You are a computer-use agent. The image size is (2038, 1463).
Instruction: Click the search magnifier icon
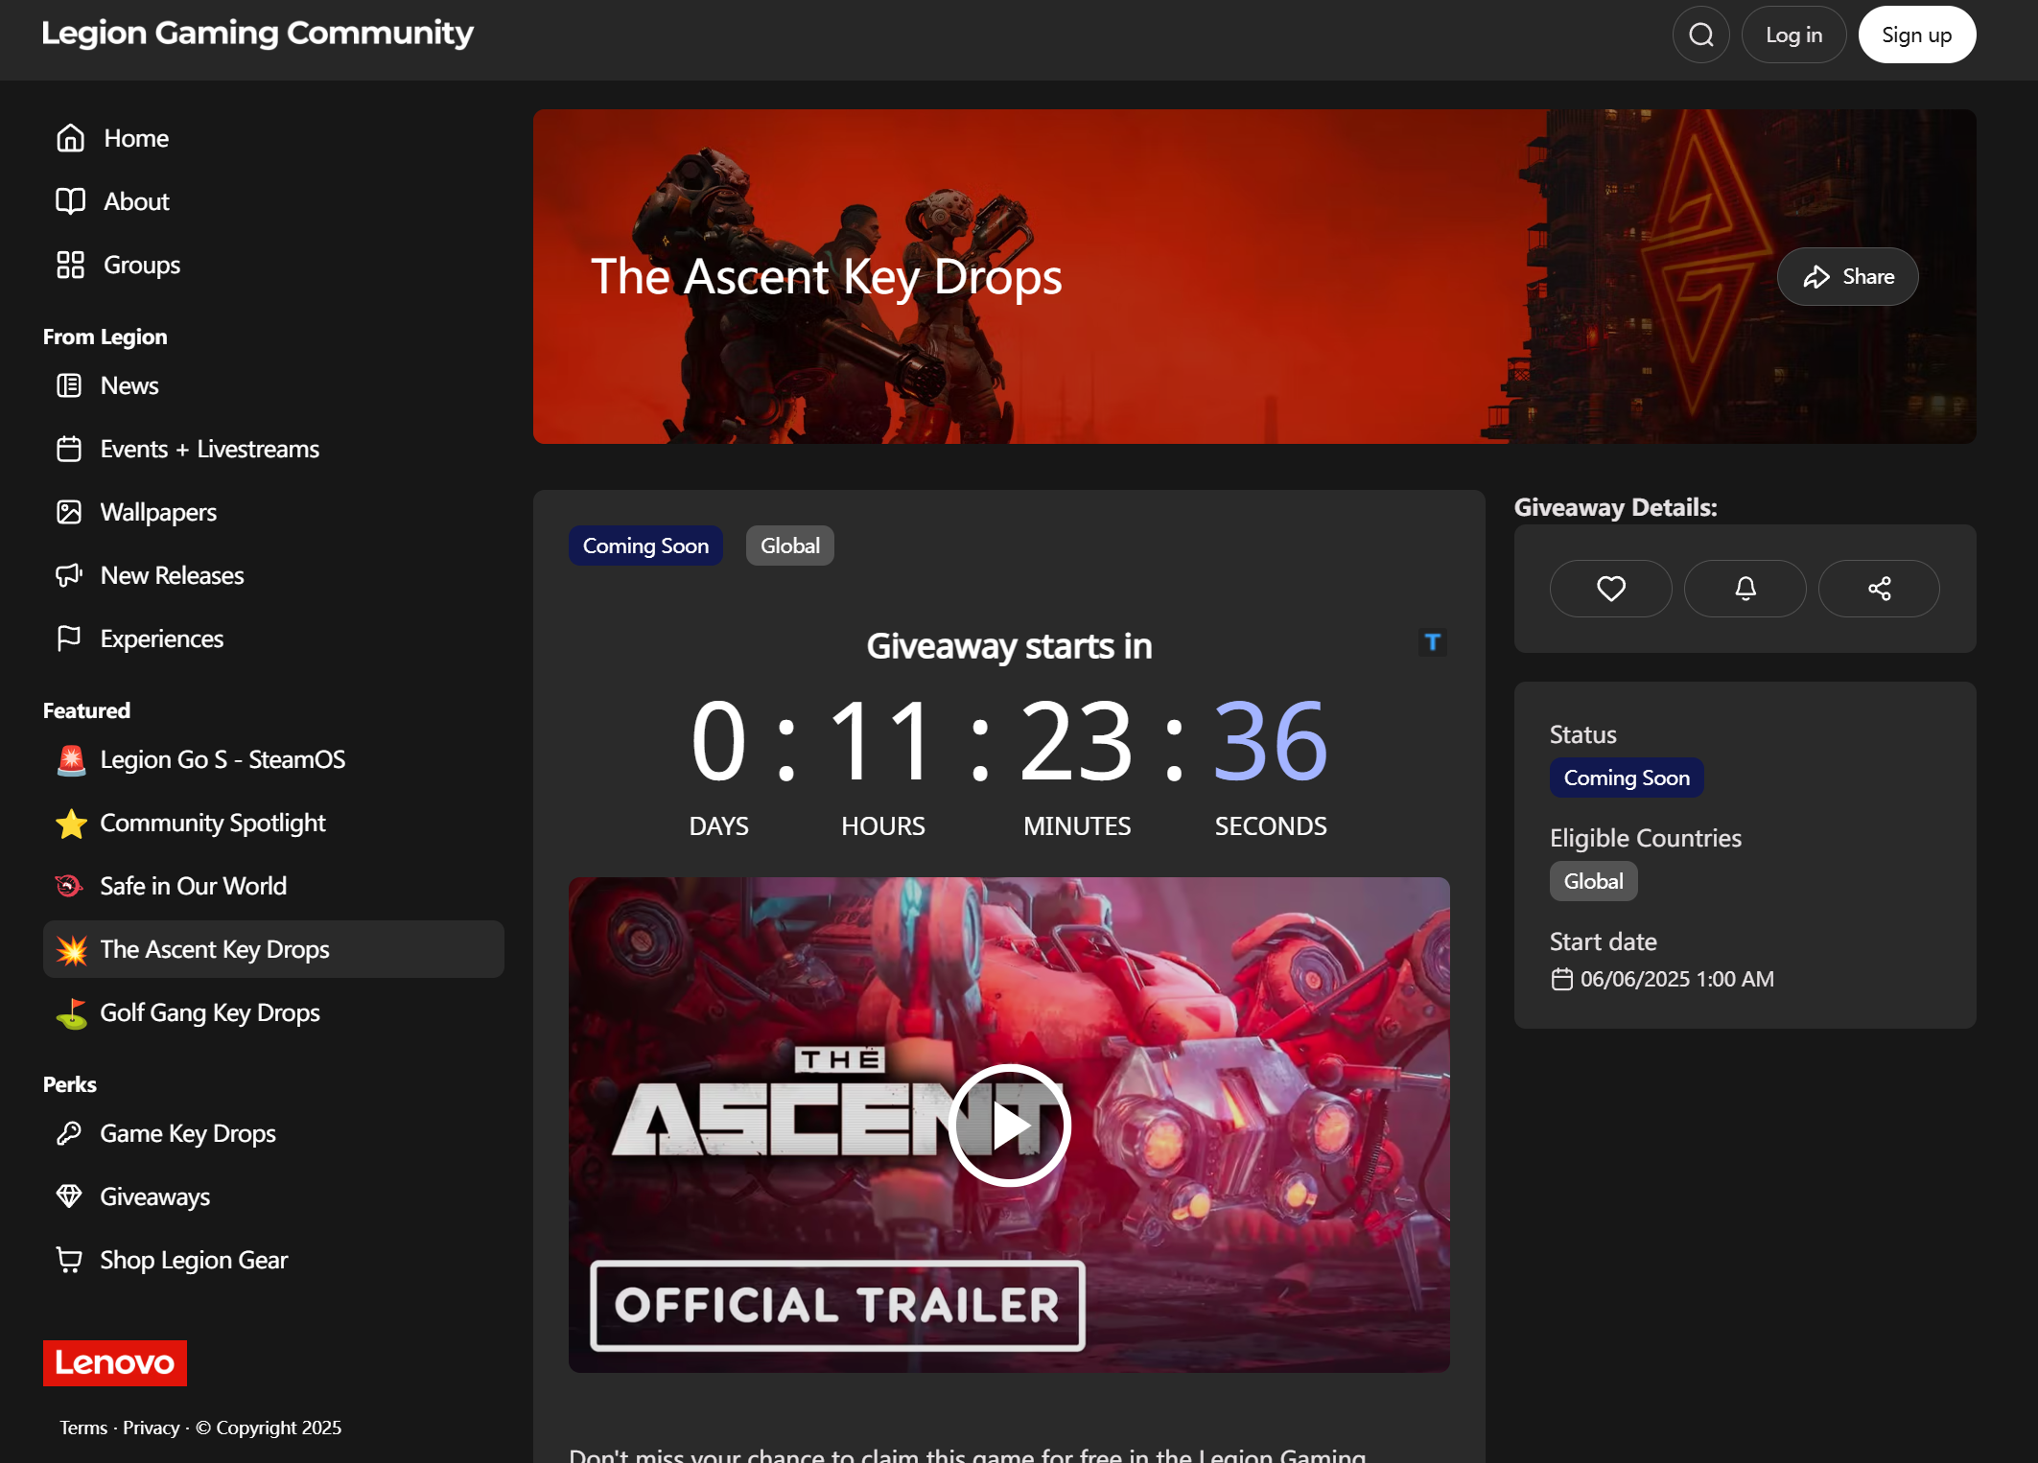click(x=1700, y=35)
